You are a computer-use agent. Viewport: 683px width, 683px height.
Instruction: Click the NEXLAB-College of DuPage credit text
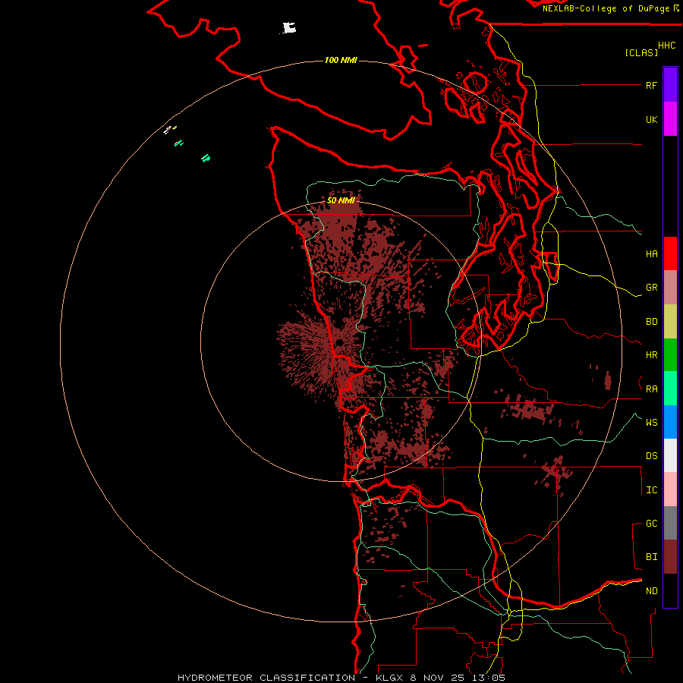(x=606, y=8)
